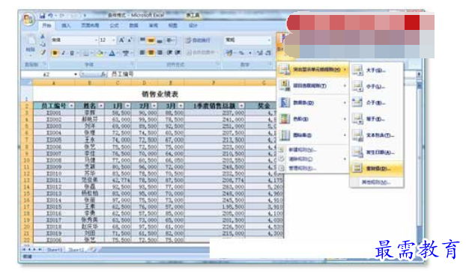Open Data Bars submenu
Image resolution: width=466 pixels, height=273 pixels.
pos(312,102)
